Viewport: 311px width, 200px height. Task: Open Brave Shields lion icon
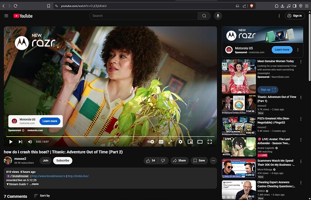click(x=252, y=6)
